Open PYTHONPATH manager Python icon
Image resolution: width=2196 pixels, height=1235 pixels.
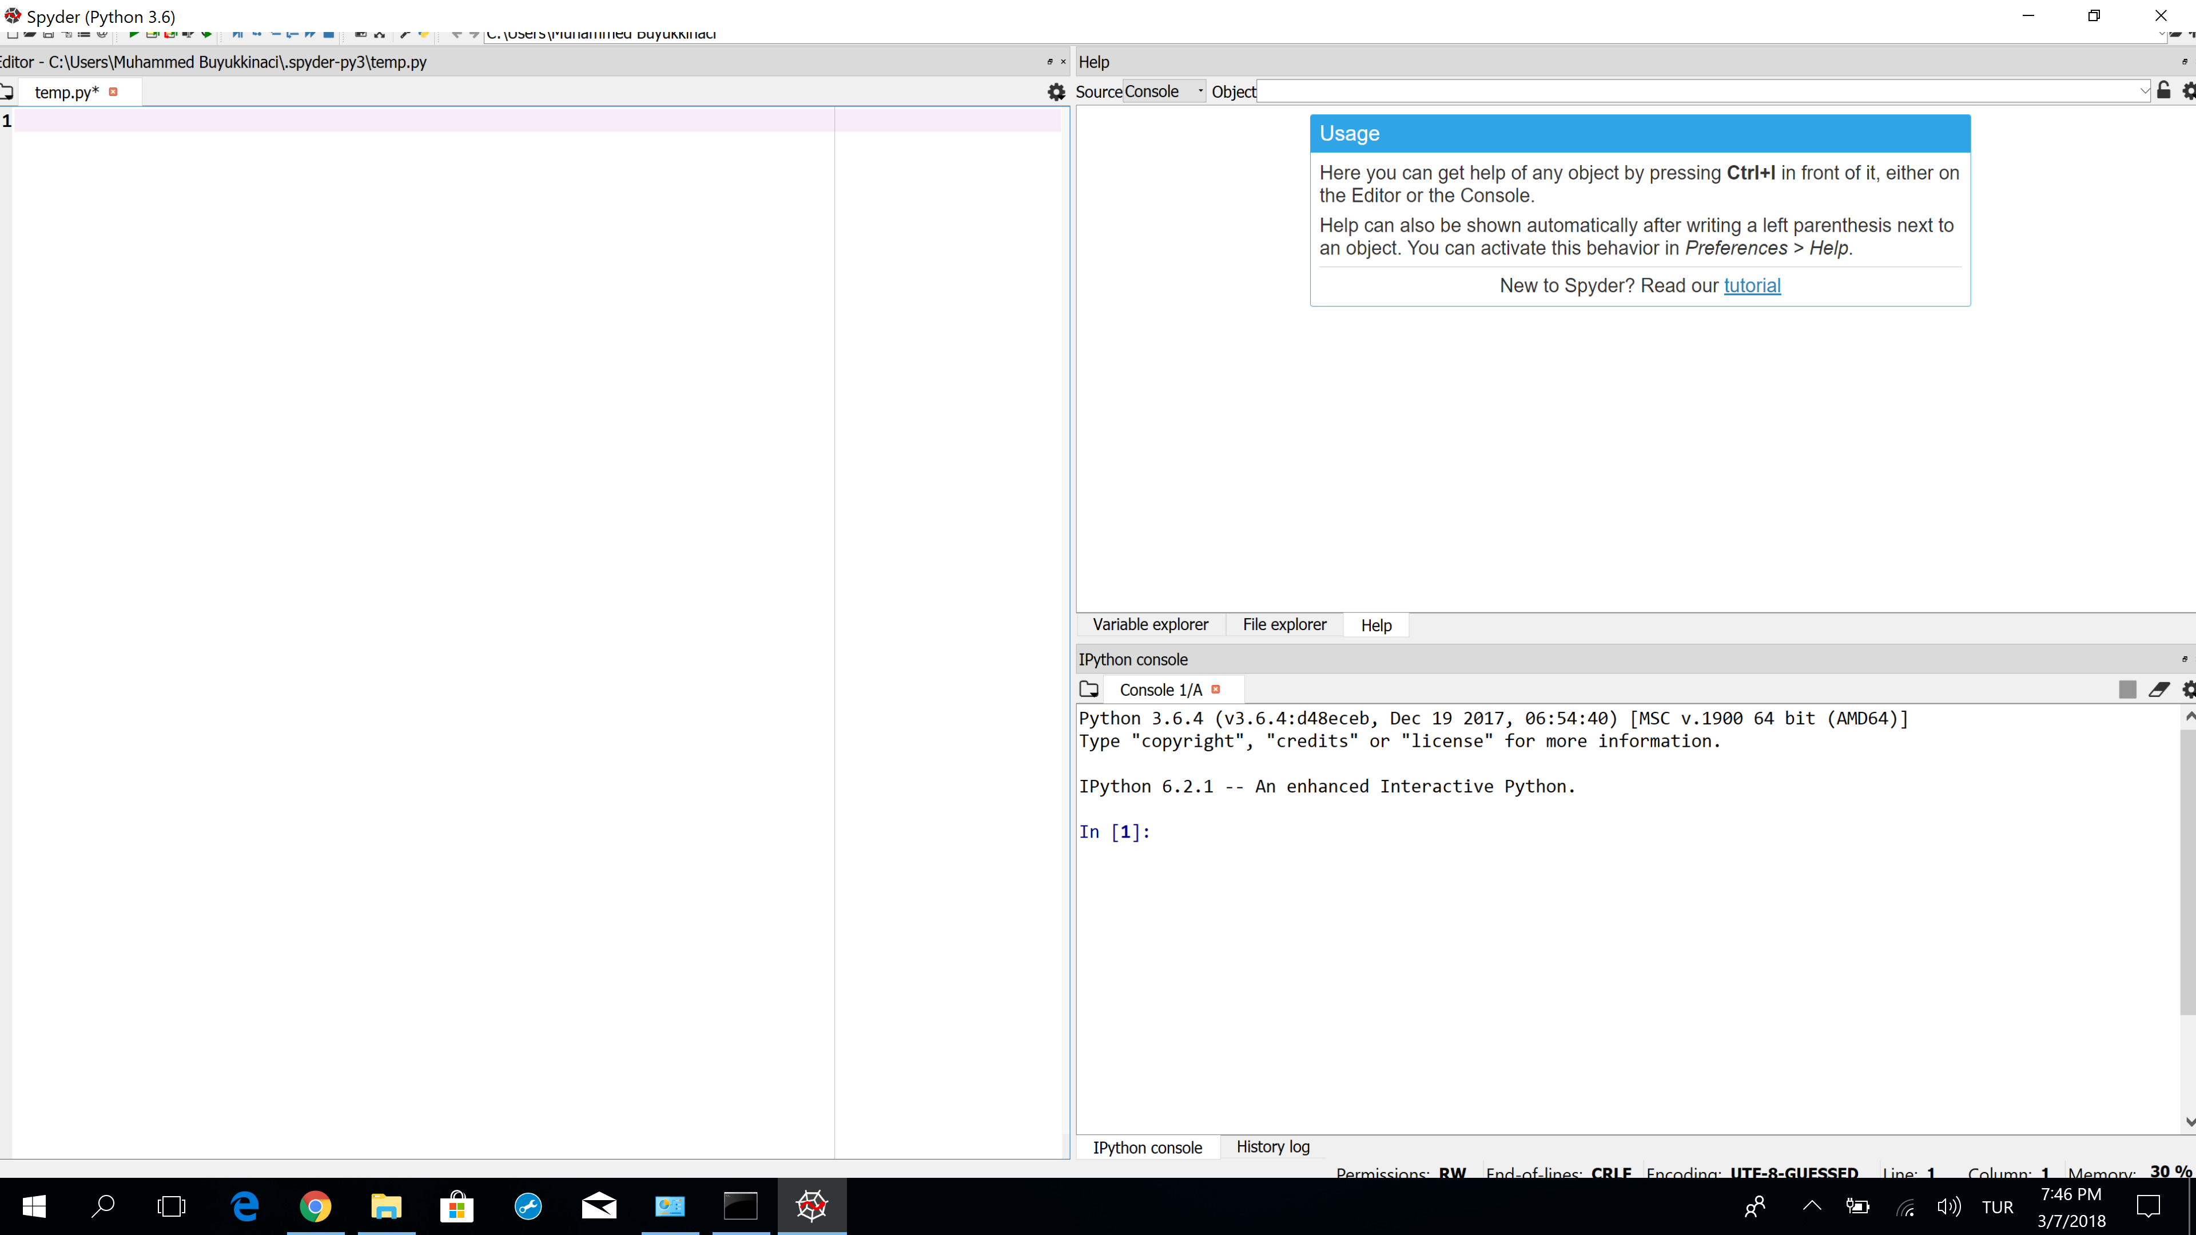click(423, 34)
